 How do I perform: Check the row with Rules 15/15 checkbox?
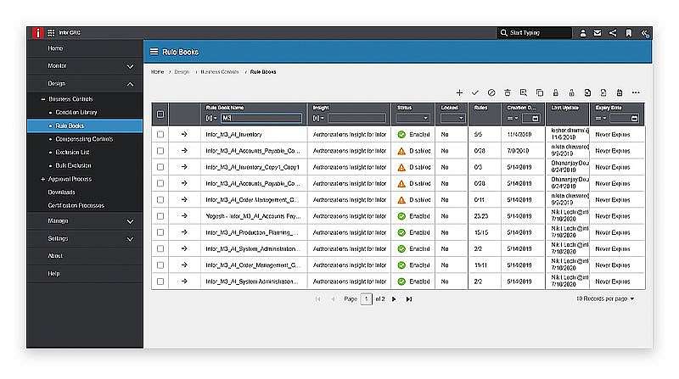[160, 232]
